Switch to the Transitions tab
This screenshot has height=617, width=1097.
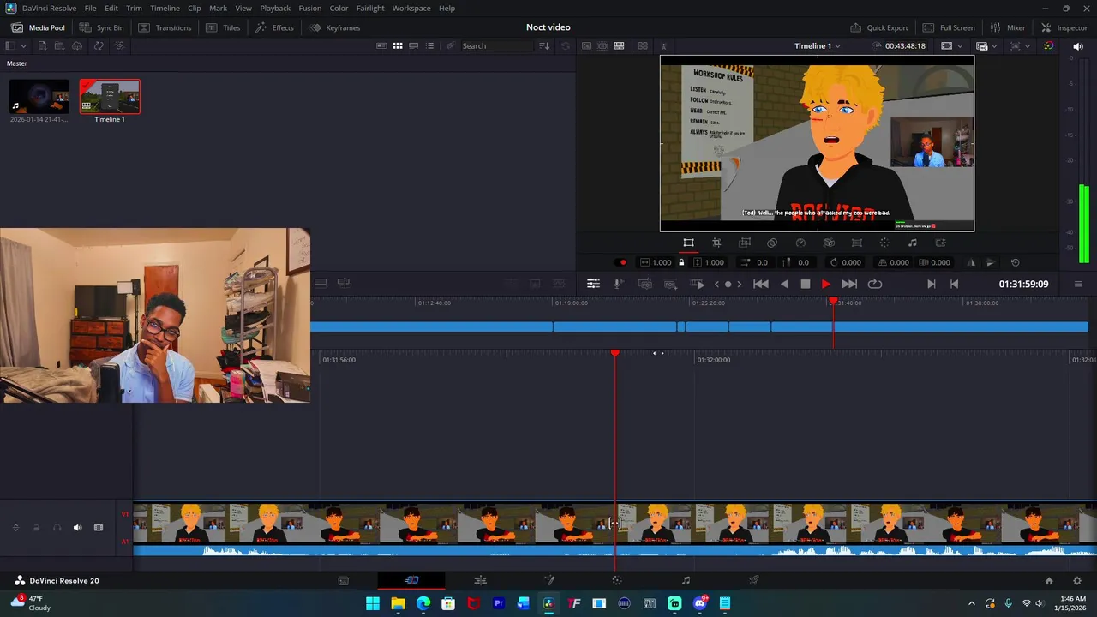pyautogui.click(x=165, y=27)
